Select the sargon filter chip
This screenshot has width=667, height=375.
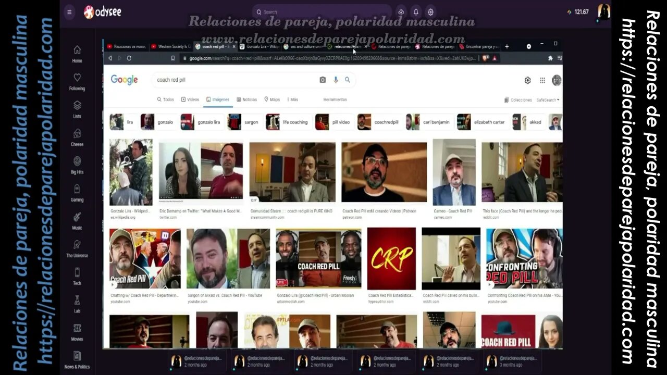pos(244,122)
